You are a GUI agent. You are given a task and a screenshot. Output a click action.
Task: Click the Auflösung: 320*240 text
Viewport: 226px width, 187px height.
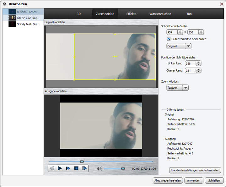(180, 144)
